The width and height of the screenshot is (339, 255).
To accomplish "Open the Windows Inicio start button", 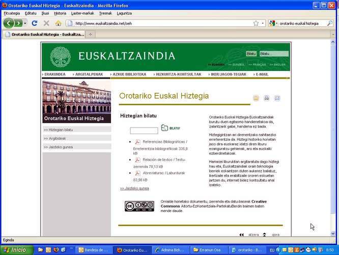I will coord(17,250).
